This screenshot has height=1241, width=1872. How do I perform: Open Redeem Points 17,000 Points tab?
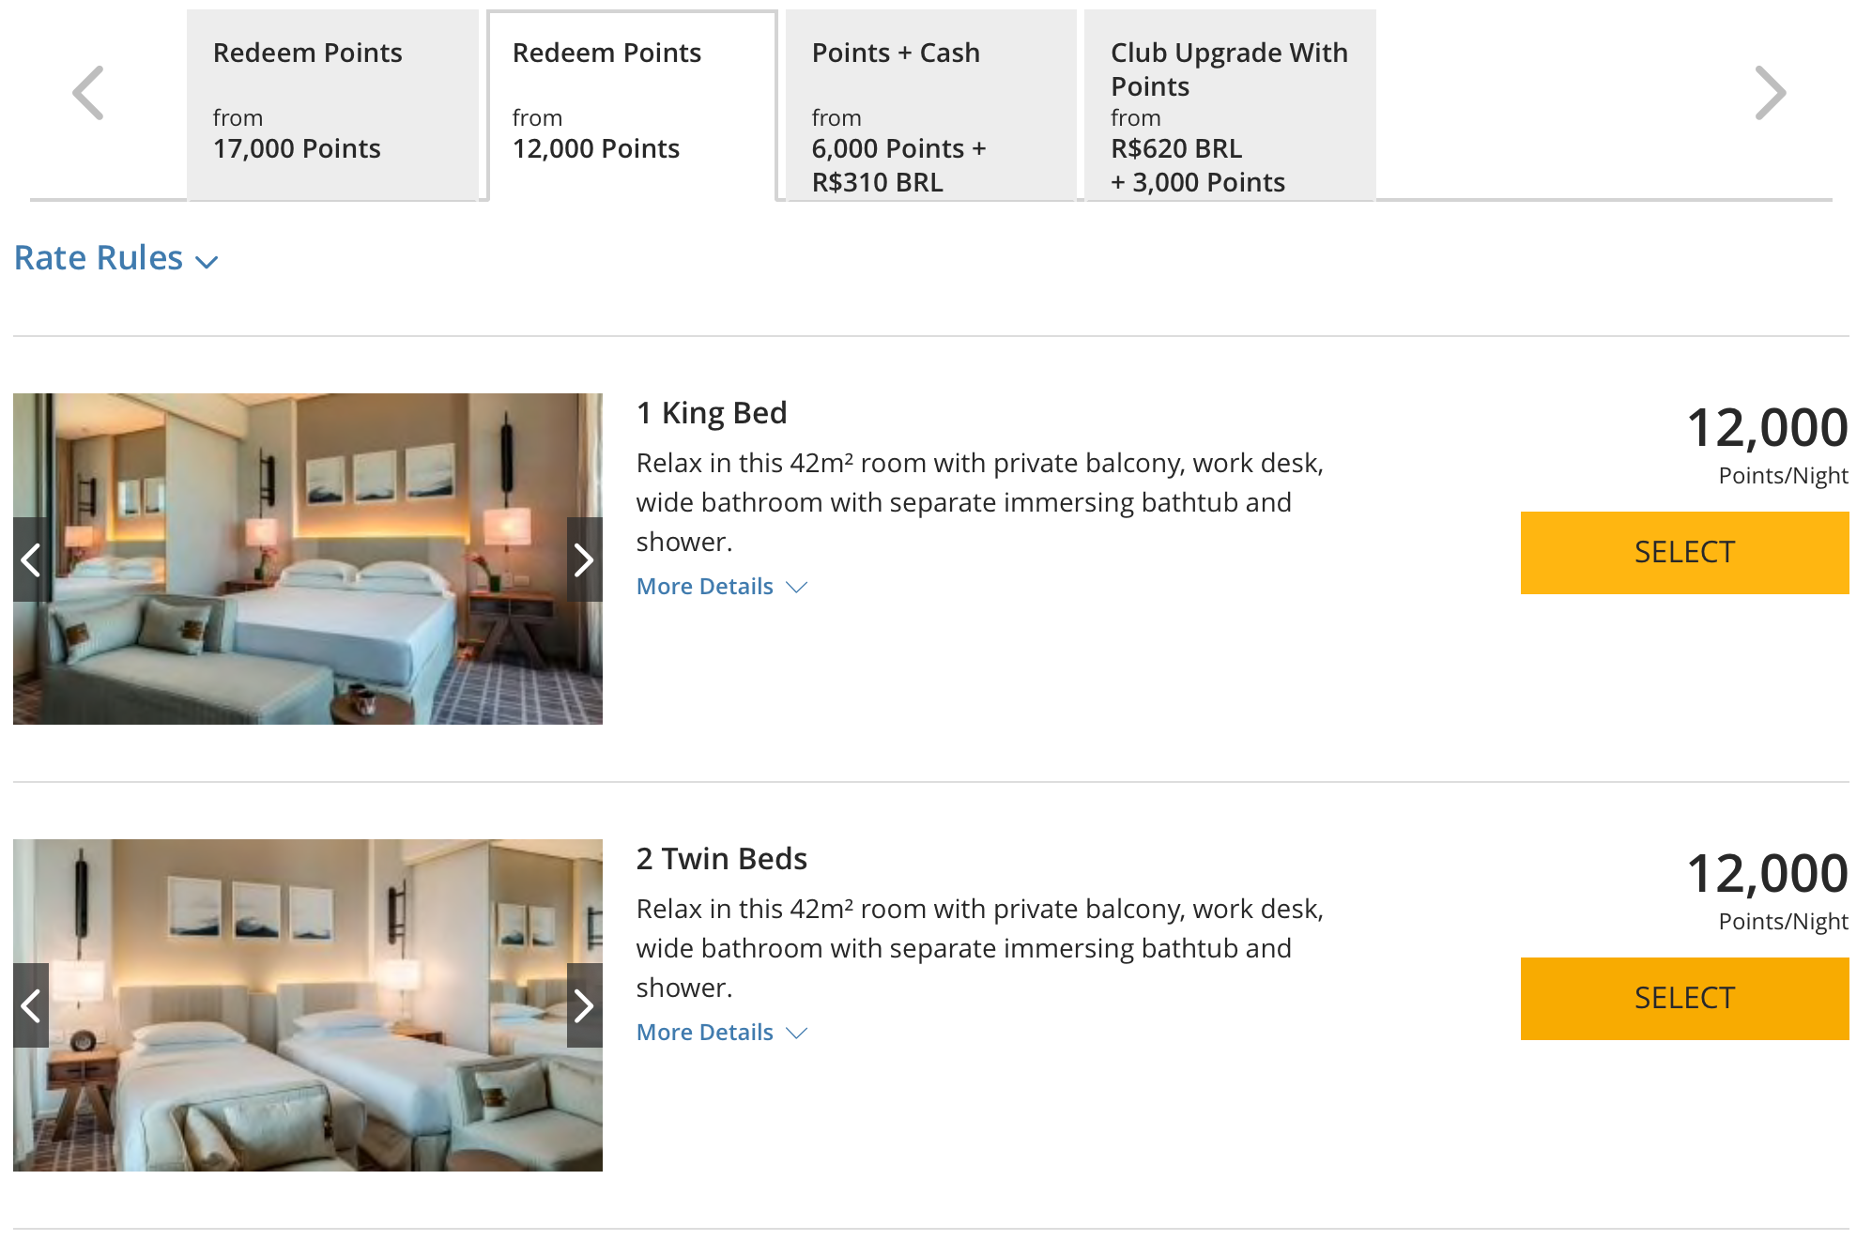click(332, 105)
